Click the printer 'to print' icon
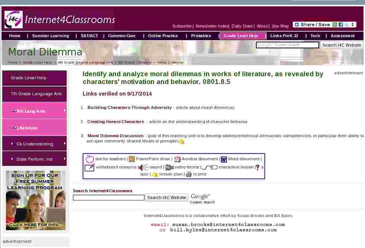Screen dimensions: 365x248 tap(189, 174)
